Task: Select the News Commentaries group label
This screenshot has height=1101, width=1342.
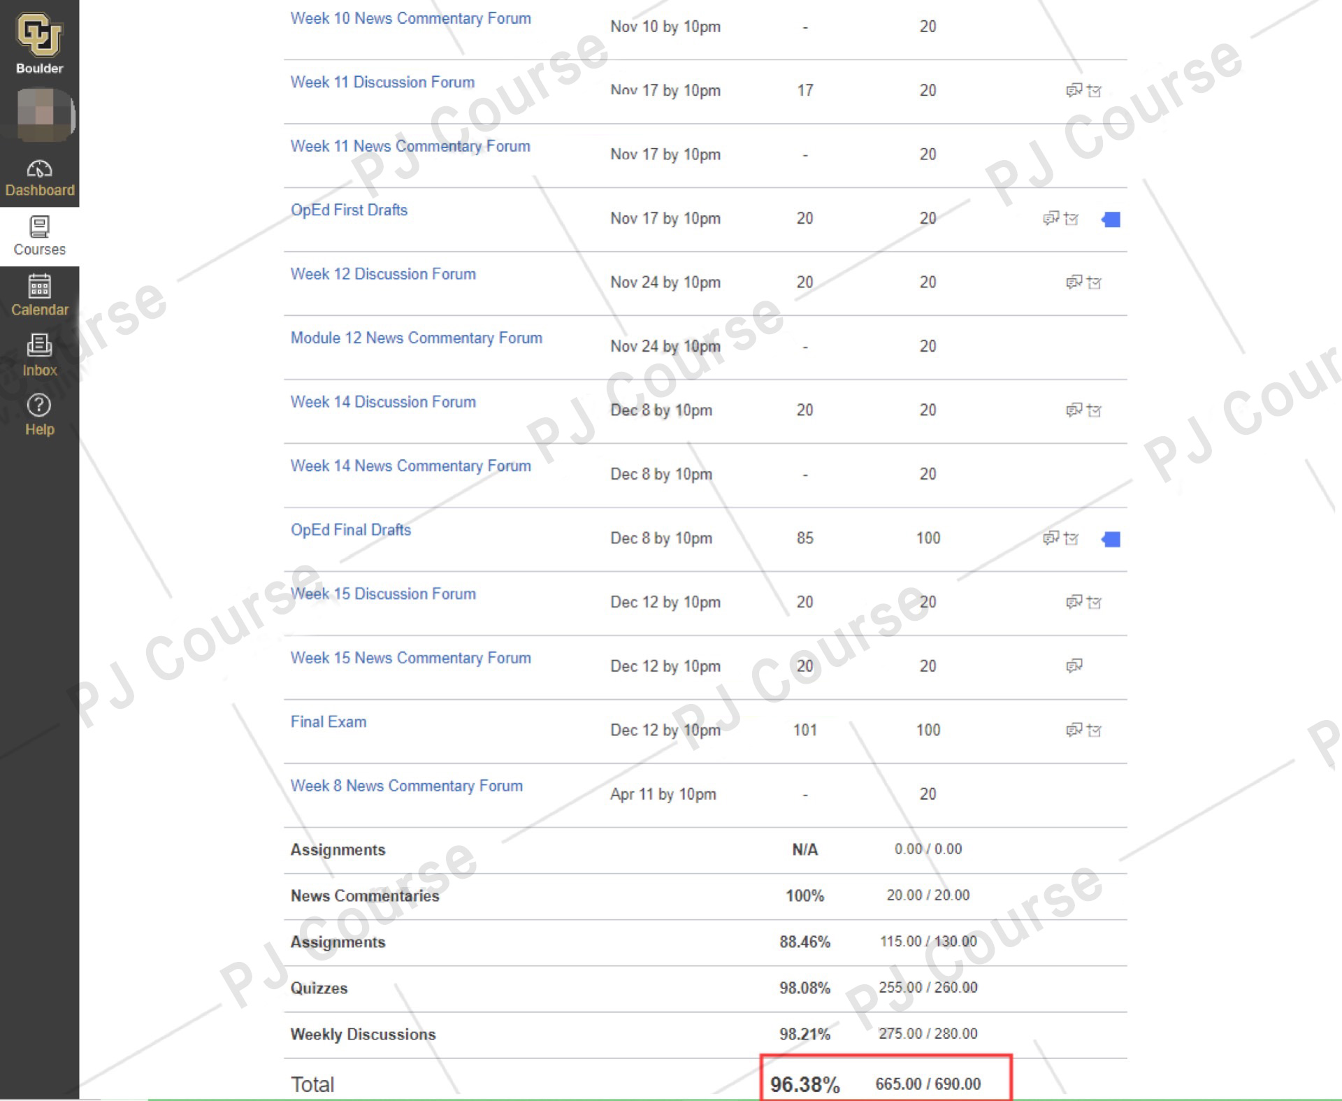Action: [x=365, y=895]
